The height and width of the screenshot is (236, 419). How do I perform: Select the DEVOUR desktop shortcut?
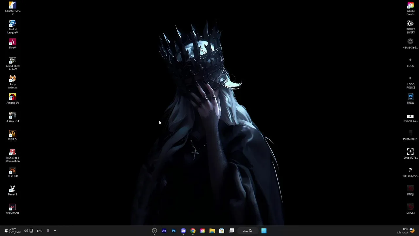[x=12, y=172]
